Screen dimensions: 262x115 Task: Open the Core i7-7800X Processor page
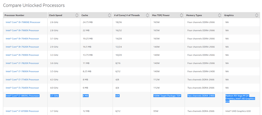click(22, 71)
